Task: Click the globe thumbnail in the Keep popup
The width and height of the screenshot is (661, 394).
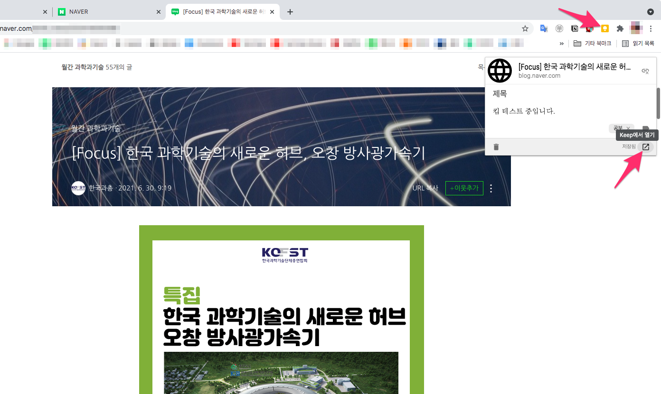Action: tap(500, 71)
